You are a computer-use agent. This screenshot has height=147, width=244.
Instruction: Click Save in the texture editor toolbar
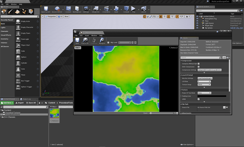[77, 40]
